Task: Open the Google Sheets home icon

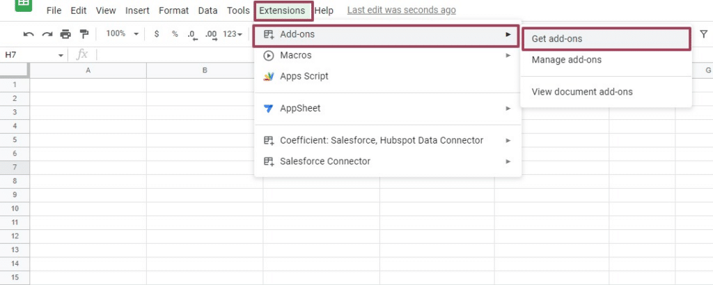Action: click(23, 4)
